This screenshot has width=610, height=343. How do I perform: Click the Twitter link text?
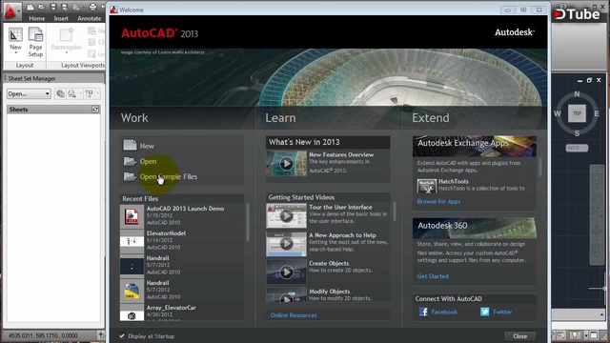(502, 312)
